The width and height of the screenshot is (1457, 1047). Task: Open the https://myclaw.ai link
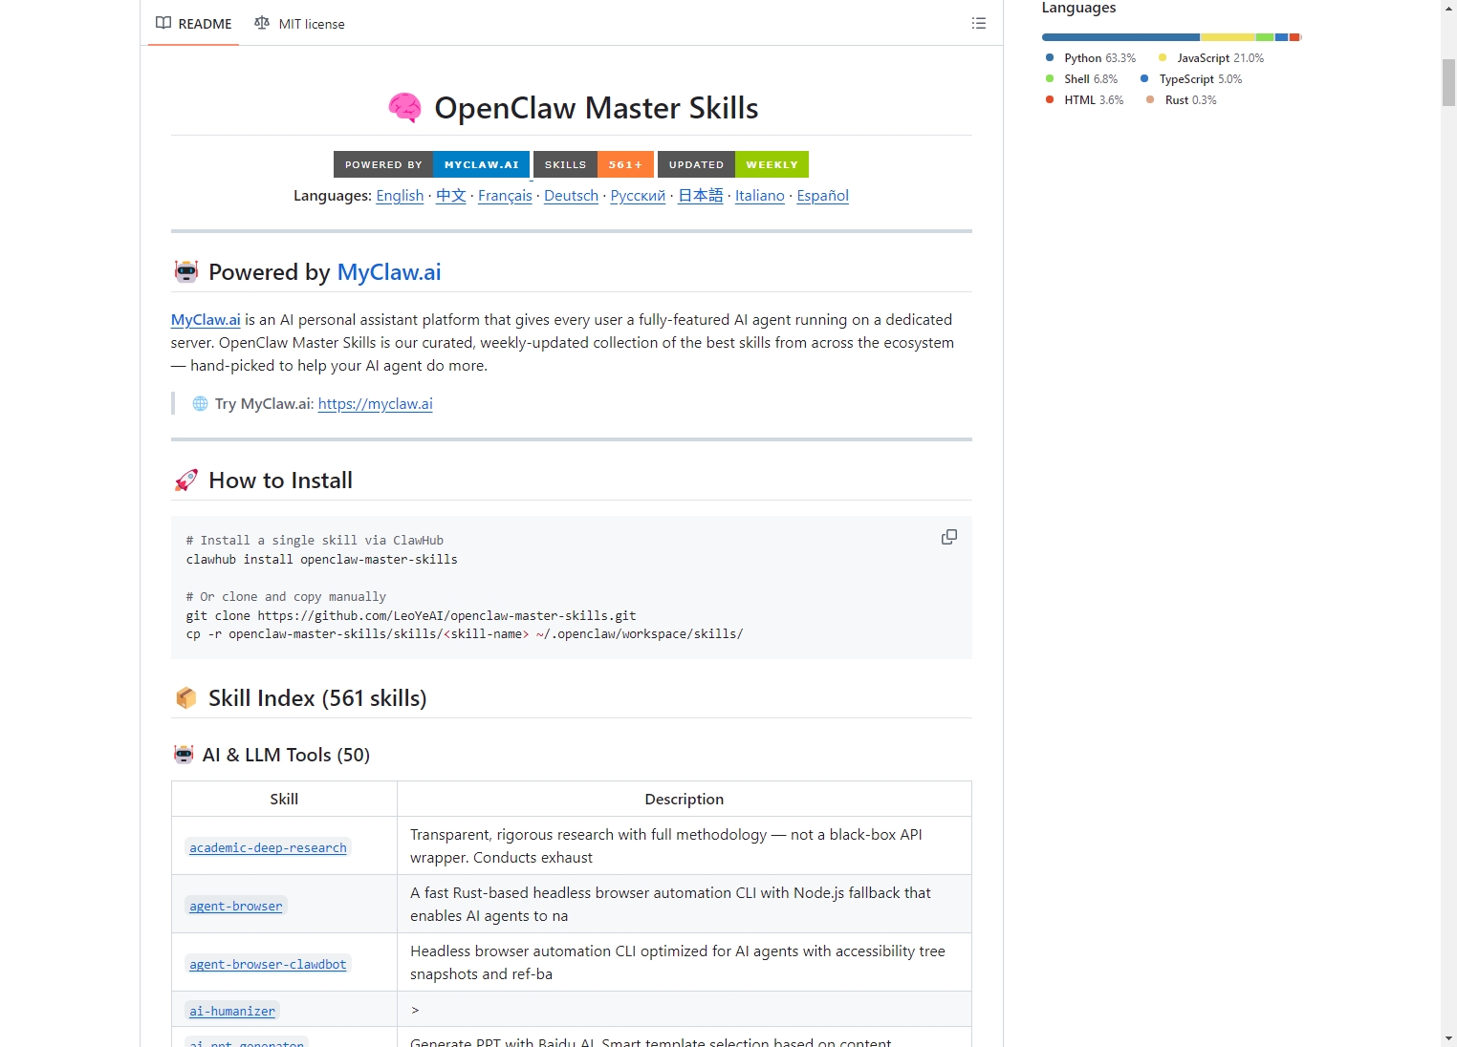[x=376, y=404]
